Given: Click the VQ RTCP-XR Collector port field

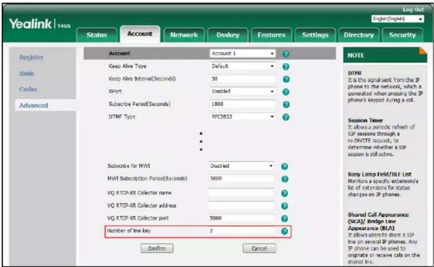Looking at the screenshot, I should 241,218.
